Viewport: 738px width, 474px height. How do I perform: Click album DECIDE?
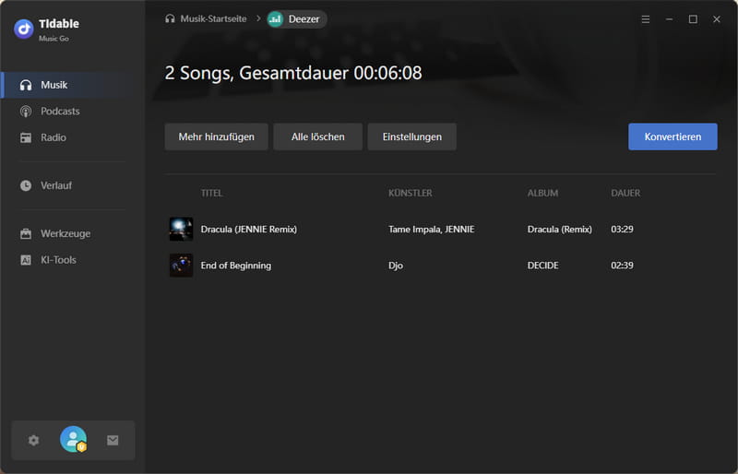pyautogui.click(x=542, y=266)
